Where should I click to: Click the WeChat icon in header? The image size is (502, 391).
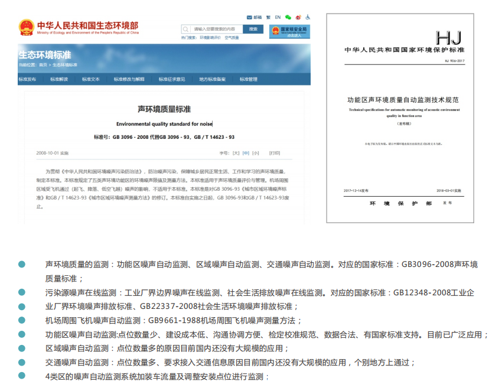pyautogui.click(x=288, y=17)
